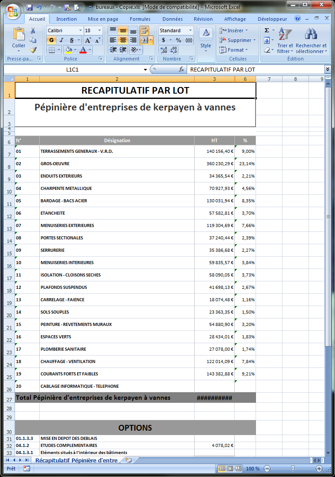Zoom in with the plus button
Image resolution: width=335 pixels, height=477 pixels.
tap(319, 469)
